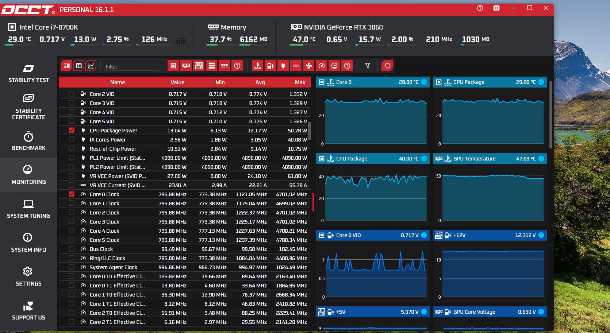
Task: Sort the table by the Max column
Action: [300, 82]
